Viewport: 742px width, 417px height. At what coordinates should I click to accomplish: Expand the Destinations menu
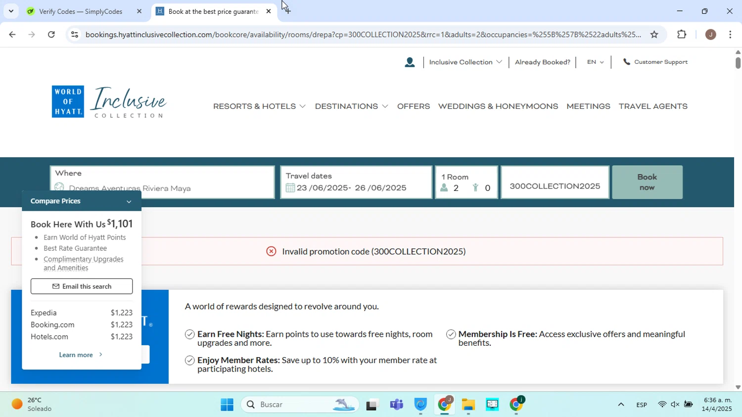[x=351, y=106]
